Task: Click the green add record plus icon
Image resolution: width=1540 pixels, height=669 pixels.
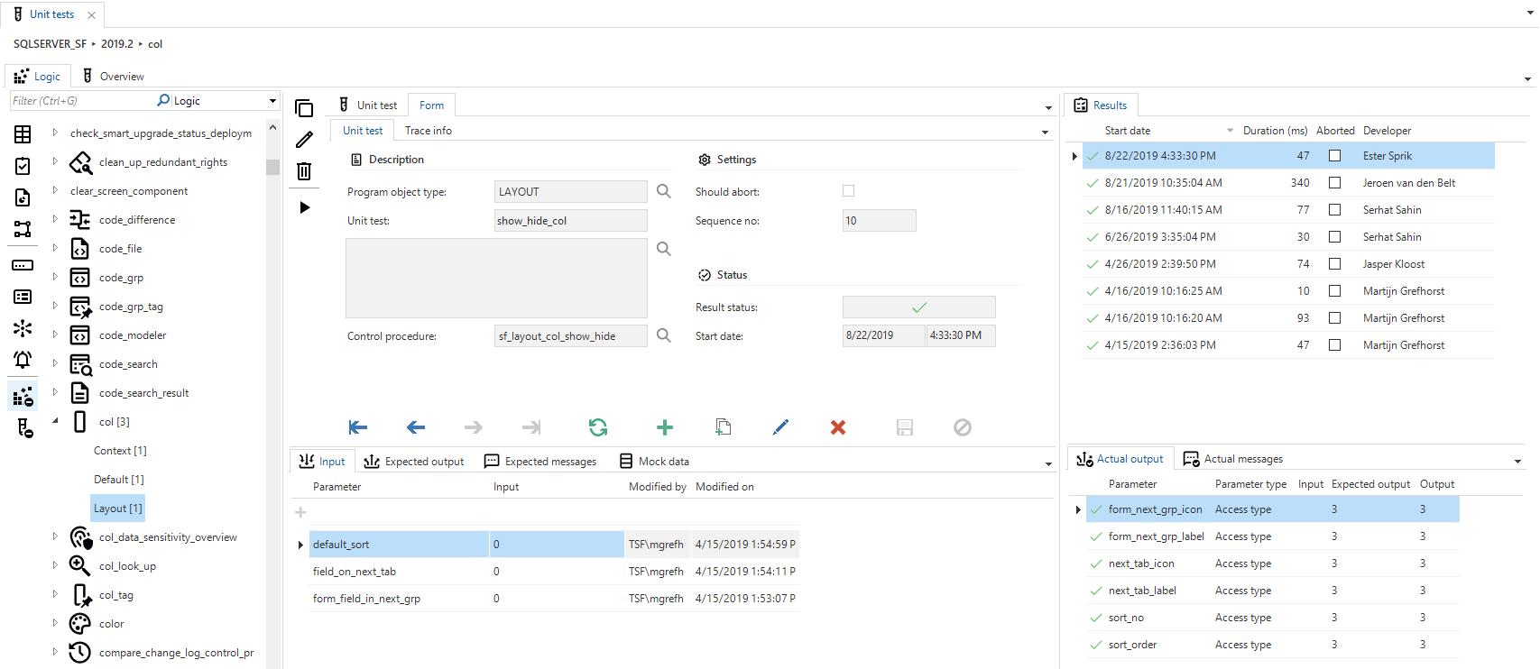Action: point(664,427)
